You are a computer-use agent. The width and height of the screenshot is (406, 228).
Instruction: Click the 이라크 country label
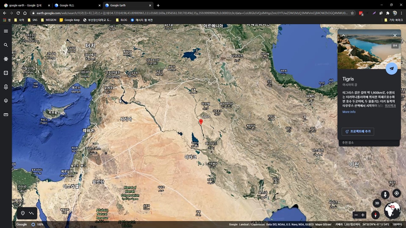190,157
